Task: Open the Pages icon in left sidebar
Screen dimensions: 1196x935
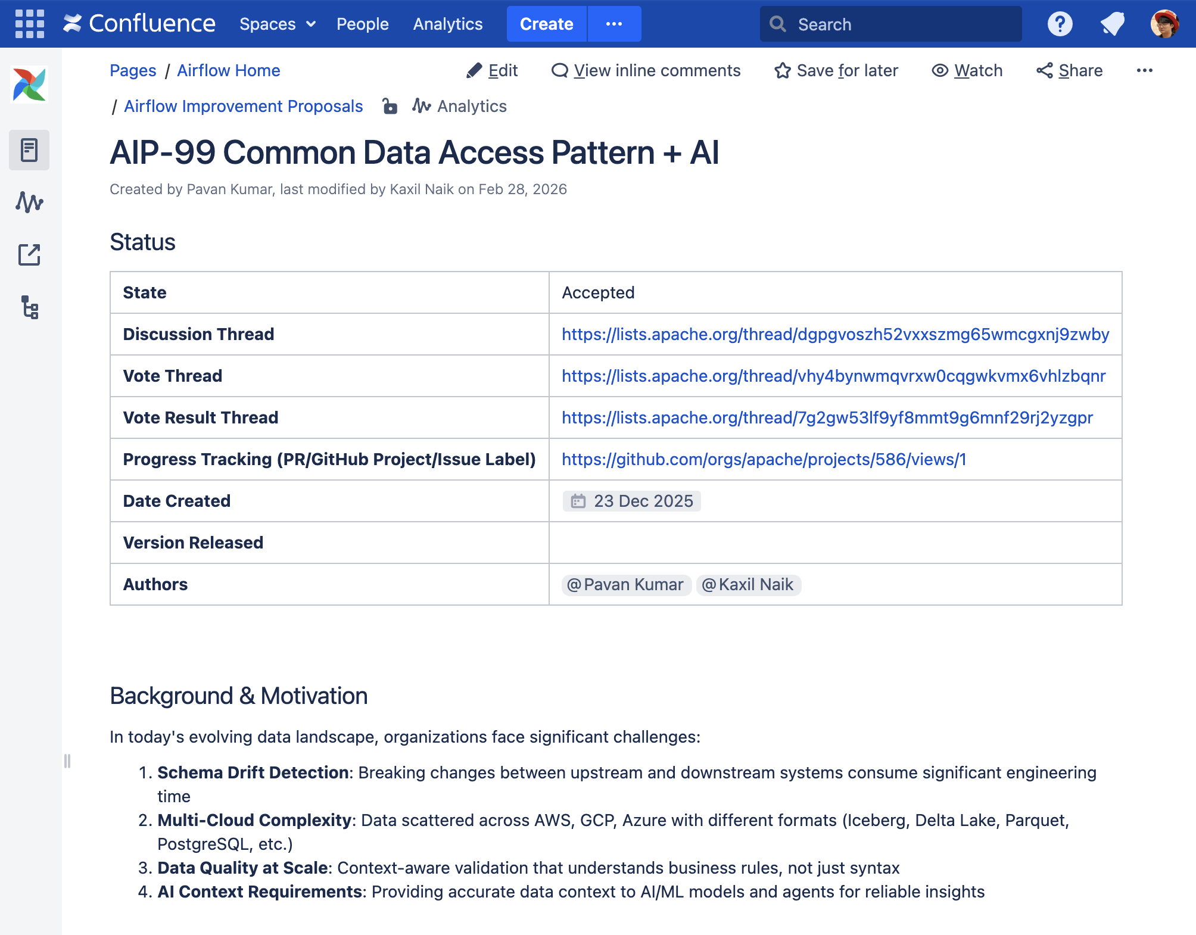Action: (x=29, y=150)
